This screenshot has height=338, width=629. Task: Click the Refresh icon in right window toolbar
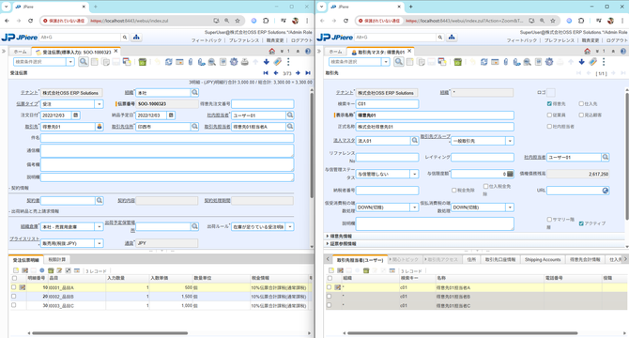point(483,62)
